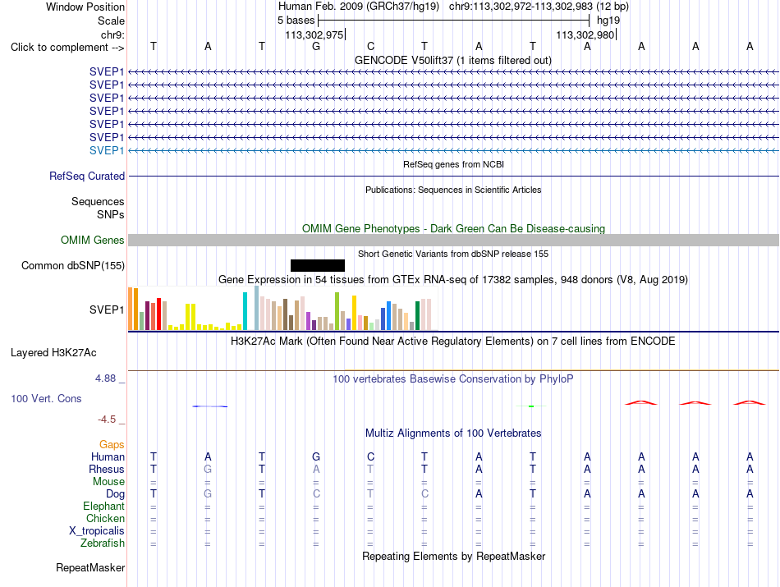
Task: Click the Chicken alignment row label
Action: 105,518
